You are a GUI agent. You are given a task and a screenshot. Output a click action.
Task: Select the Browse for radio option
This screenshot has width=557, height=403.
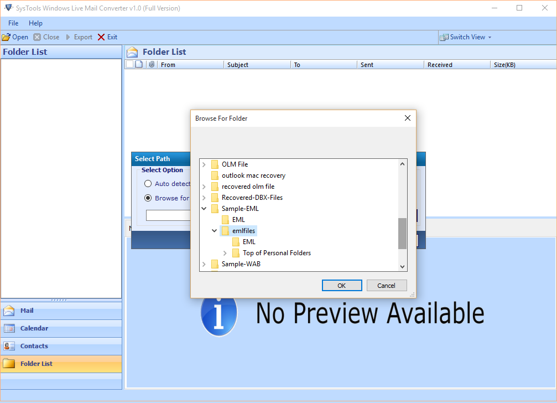coord(148,198)
